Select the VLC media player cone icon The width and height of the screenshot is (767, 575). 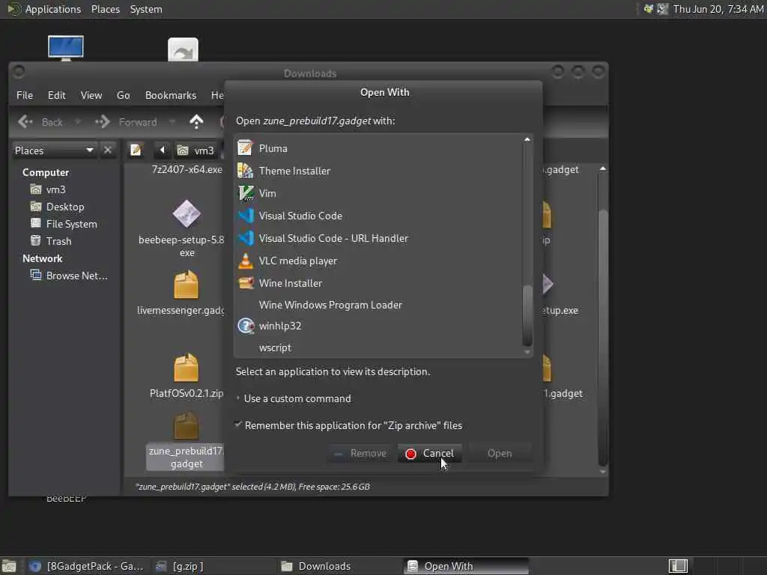[246, 261]
